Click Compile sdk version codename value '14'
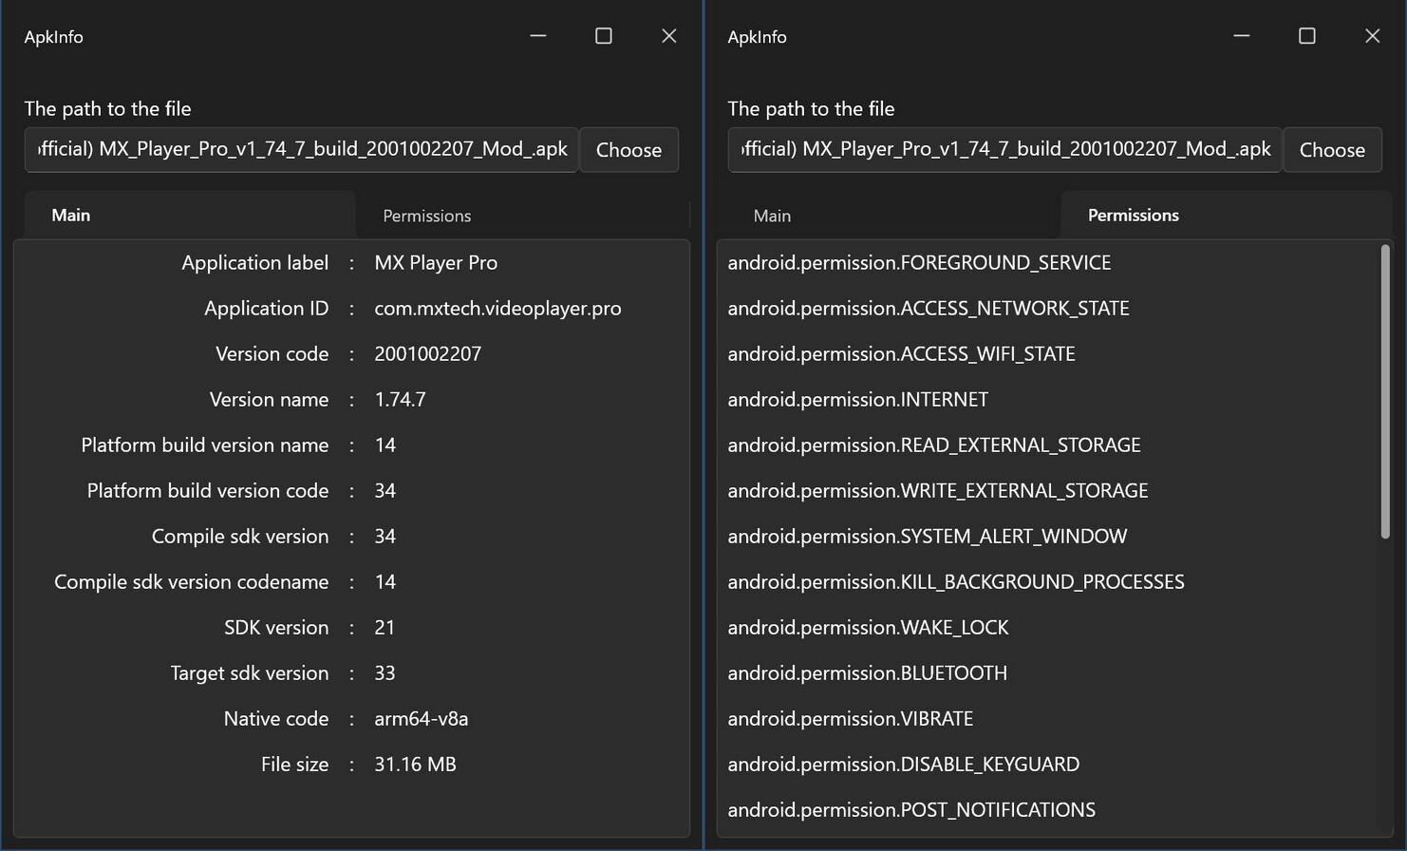The image size is (1407, 851). click(385, 582)
